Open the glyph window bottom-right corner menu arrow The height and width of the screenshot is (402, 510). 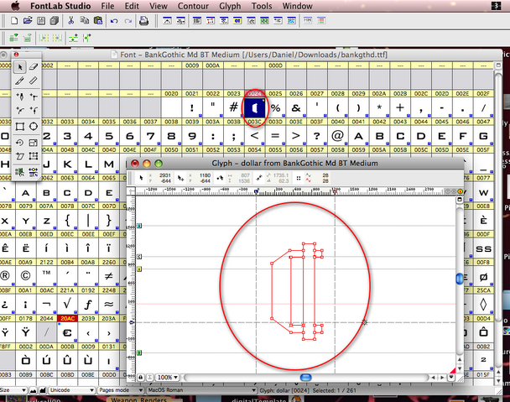tap(451, 378)
